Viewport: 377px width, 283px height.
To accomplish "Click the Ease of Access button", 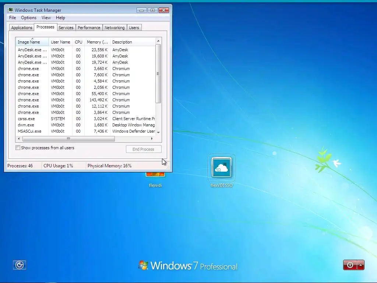I will 20,265.
